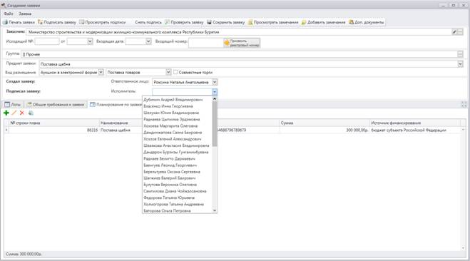Click the 86316 plan row cell
The image size is (470, 261).
click(x=54, y=130)
